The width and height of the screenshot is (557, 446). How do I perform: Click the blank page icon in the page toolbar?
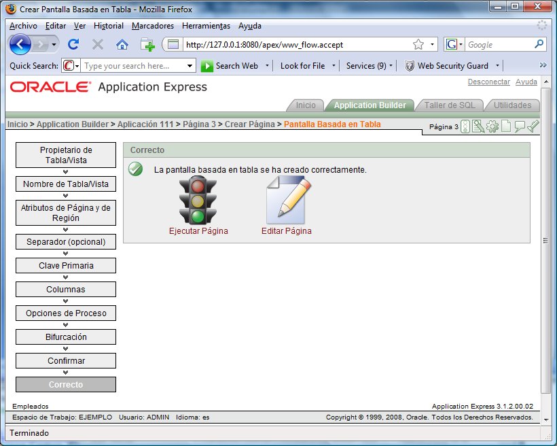pyautogui.click(x=506, y=126)
